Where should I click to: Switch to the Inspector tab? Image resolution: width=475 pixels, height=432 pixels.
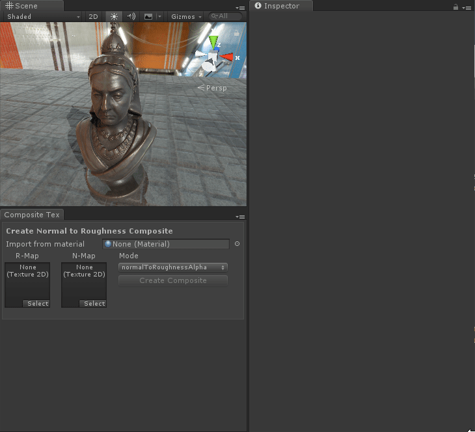click(281, 6)
